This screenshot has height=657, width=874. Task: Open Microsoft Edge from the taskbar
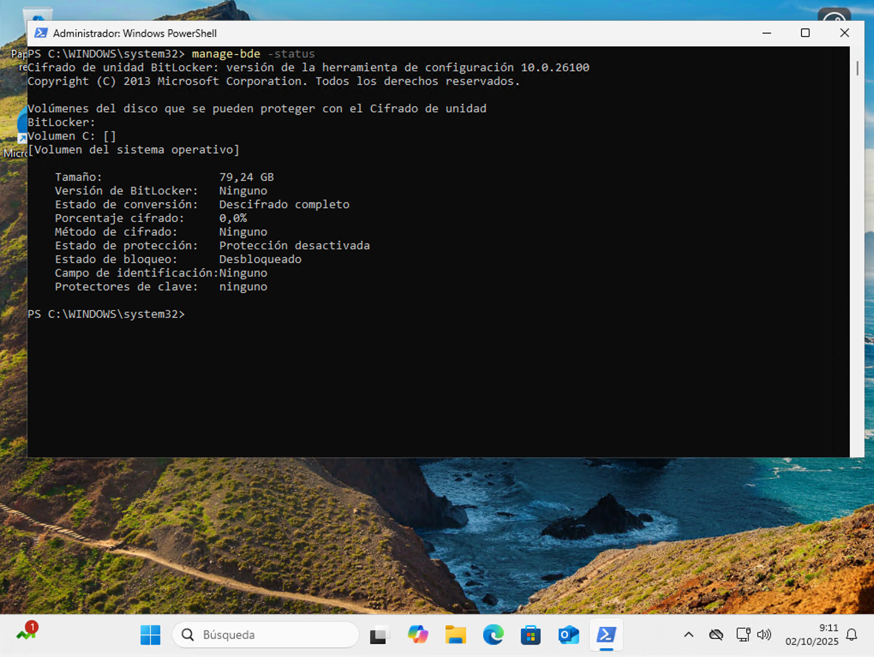coord(493,635)
